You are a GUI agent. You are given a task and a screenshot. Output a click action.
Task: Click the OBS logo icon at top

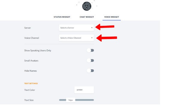point(87,6)
